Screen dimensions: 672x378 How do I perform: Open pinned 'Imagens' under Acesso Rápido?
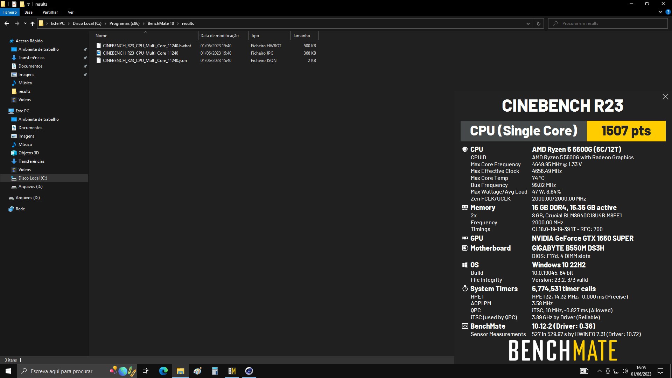coord(26,75)
